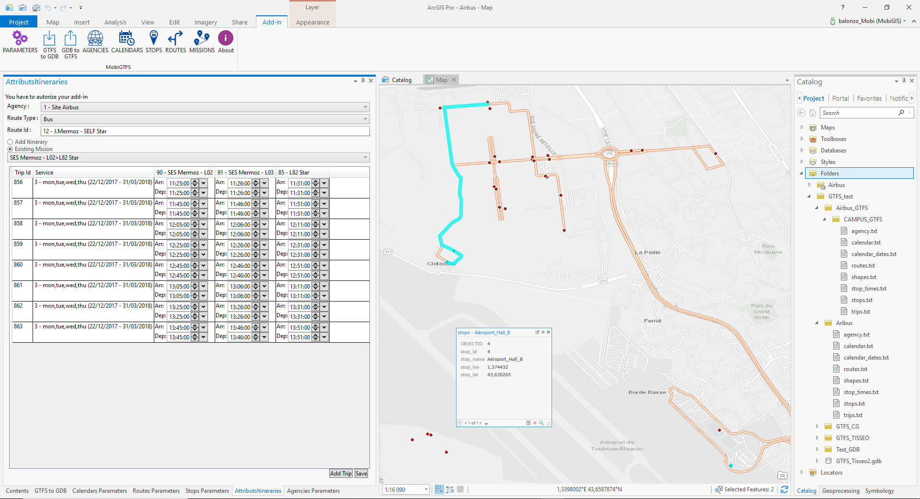Launch the GDB to GTFS export tool
This screenshot has width=920, height=499.
[70, 45]
